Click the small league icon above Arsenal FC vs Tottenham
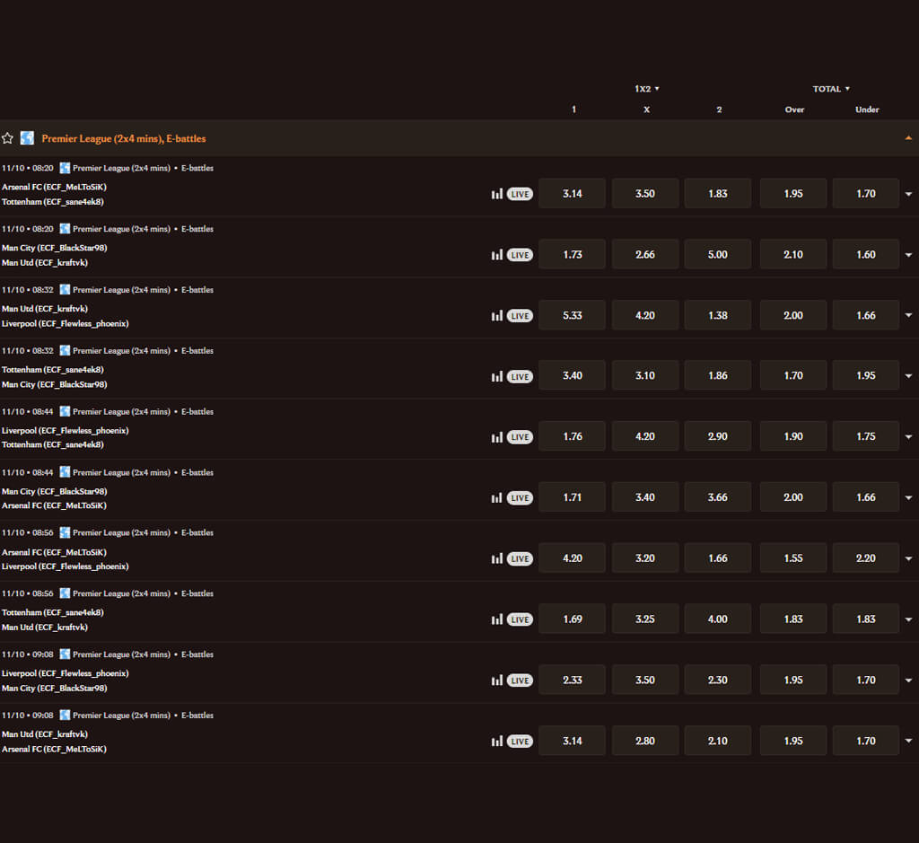Screen dimensions: 919x843 (x=65, y=168)
